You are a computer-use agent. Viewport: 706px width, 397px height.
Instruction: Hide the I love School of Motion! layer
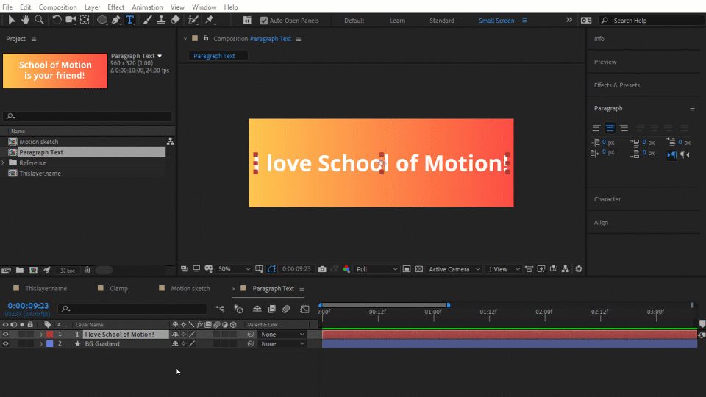tap(5, 335)
